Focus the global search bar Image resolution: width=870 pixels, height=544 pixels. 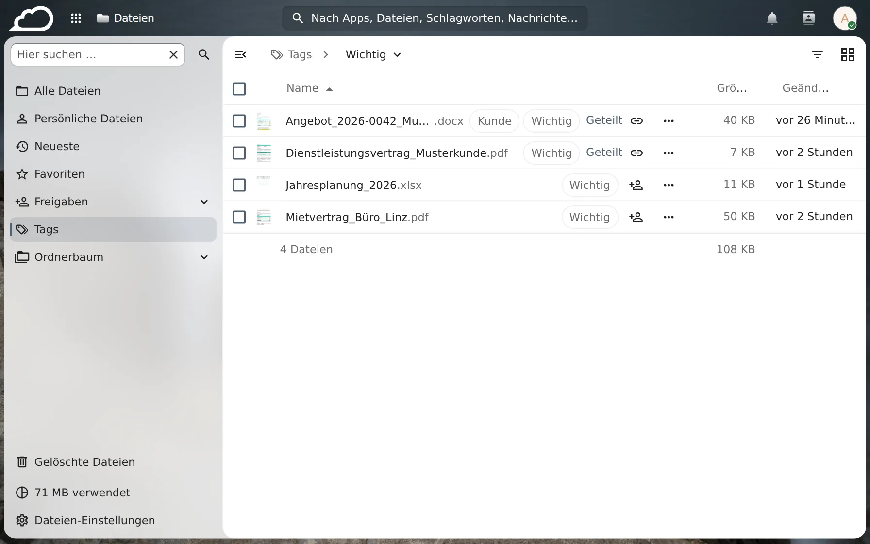pyautogui.click(x=435, y=18)
